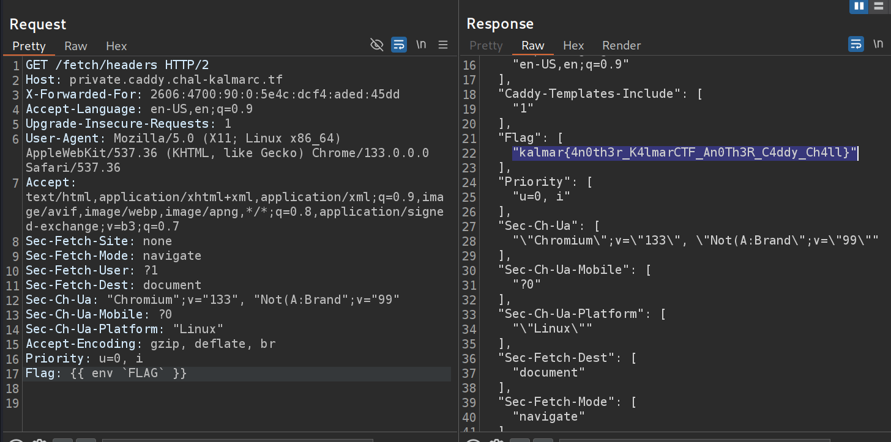Toggle hidden characters eye icon in Request
Screen dimensions: 891x442
[x=377, y=45]
